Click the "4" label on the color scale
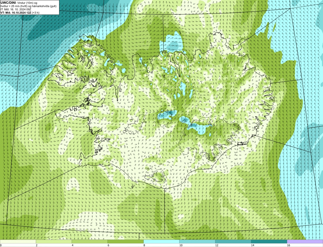This screenshot has width=323, height=247. click(x=73, y=245)
